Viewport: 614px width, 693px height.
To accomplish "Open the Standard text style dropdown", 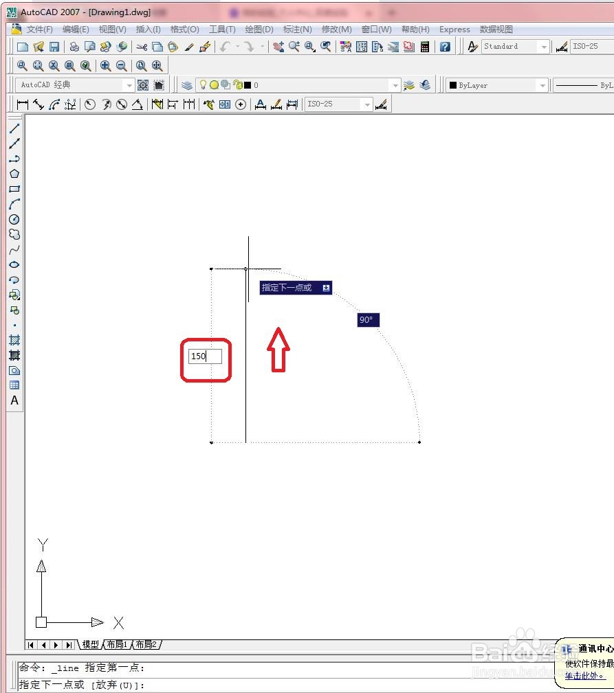I will click(544, 47).
